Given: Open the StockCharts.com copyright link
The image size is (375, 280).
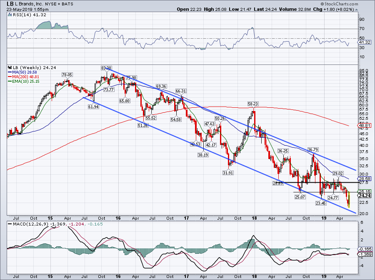Looking at the screenshot, I should [x=339, y=4].
